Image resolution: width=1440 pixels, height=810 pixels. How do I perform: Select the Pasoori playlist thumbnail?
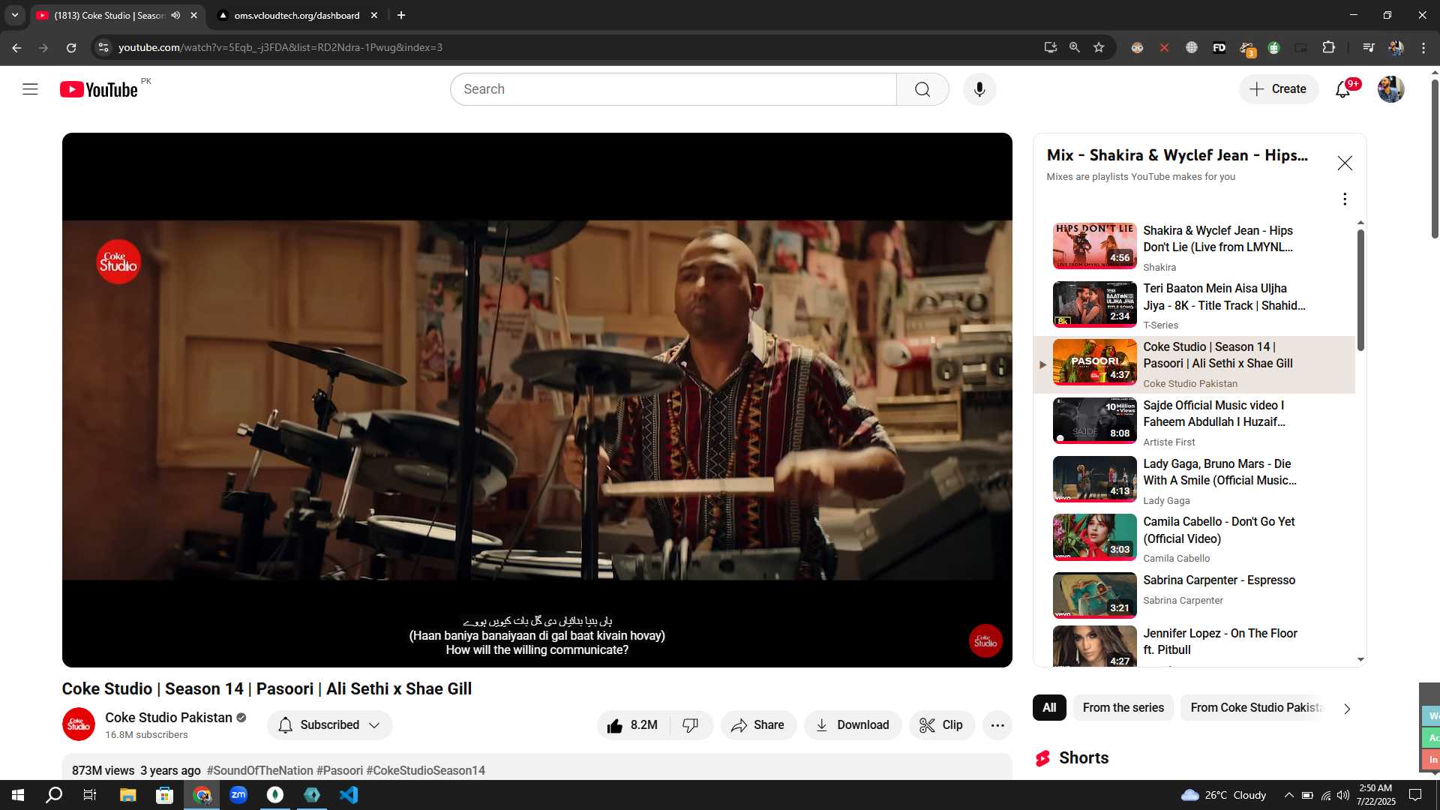click(1095, 362)
